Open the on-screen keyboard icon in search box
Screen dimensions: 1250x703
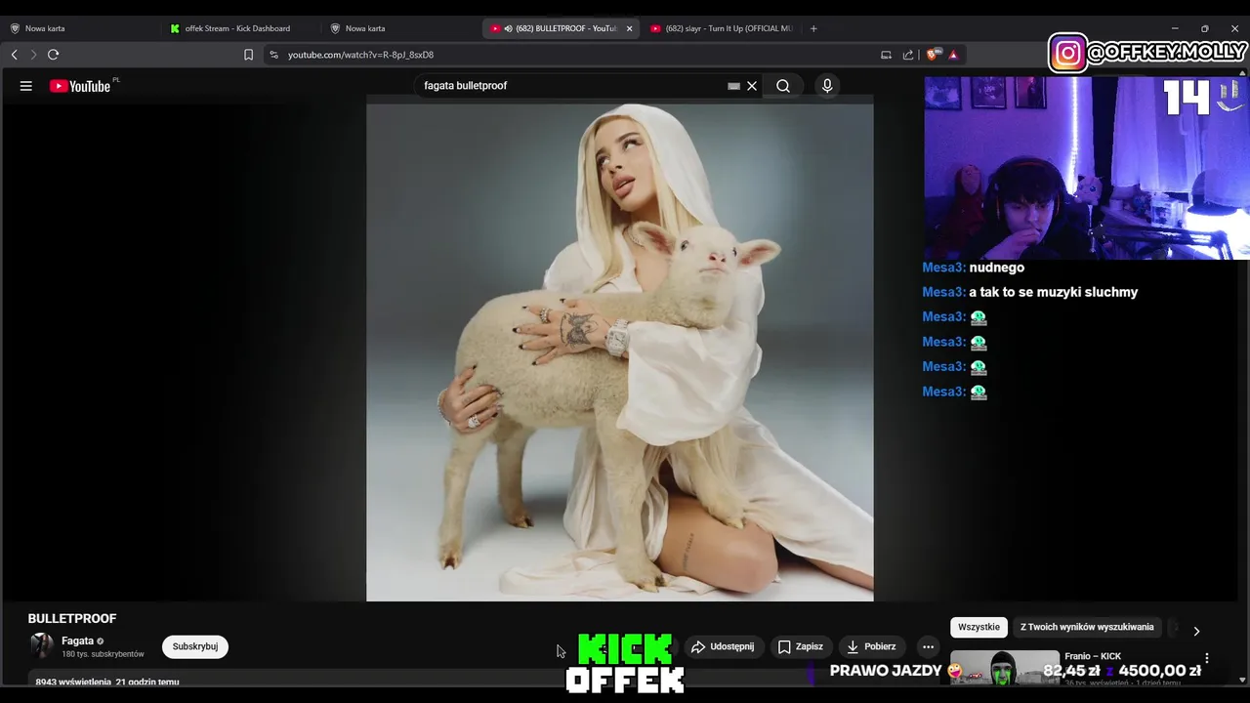(x=733, y=86)
